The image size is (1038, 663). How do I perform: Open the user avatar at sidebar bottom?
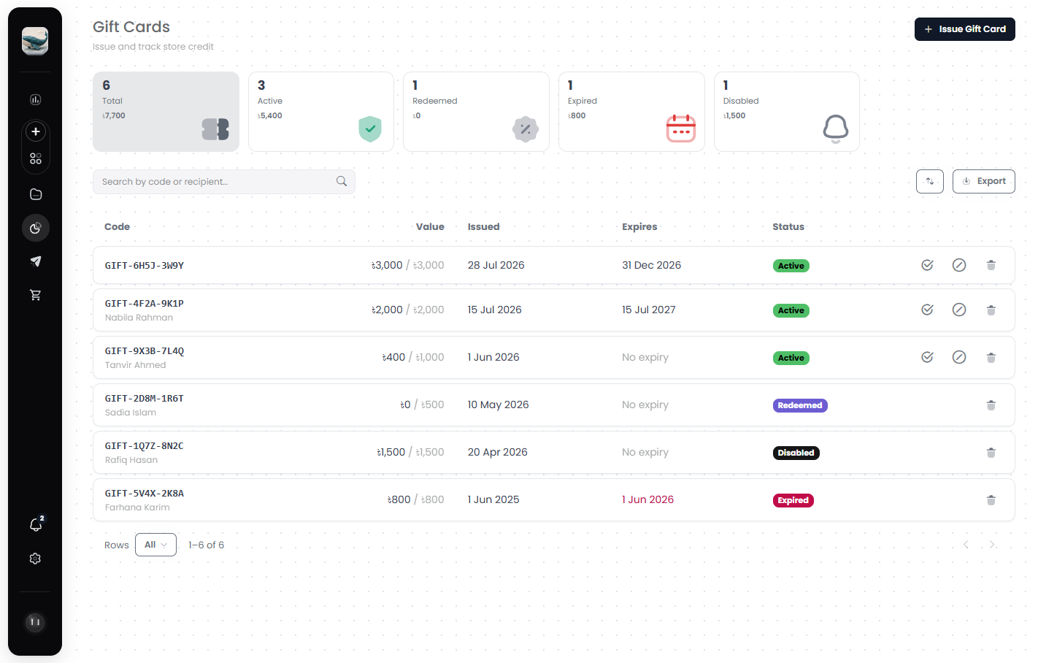tap(35, 622)
